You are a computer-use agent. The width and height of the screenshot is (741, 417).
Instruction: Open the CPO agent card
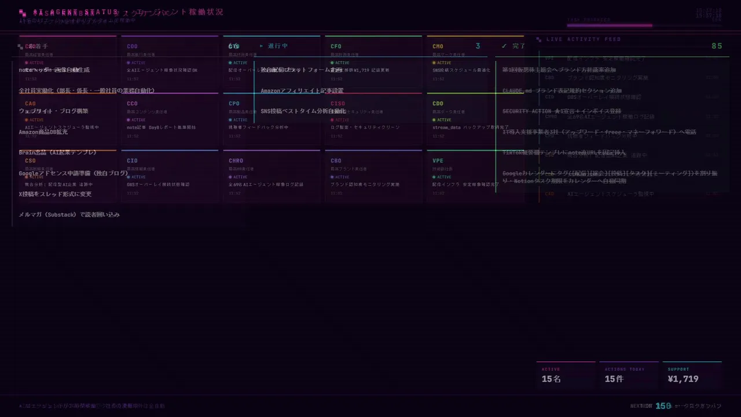(x=272, y=118)
